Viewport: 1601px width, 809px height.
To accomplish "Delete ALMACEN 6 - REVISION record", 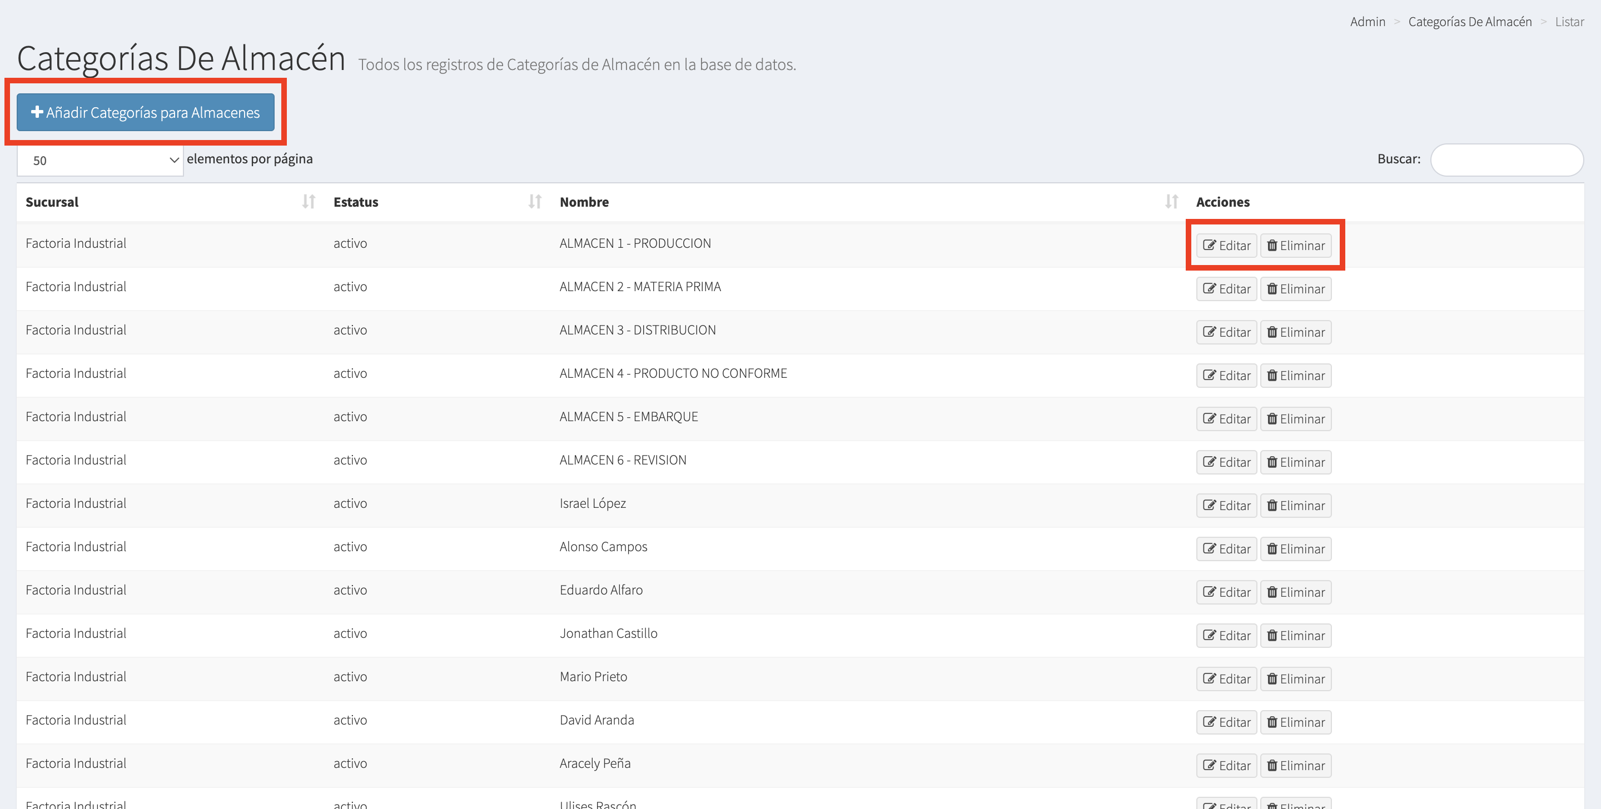I will pyautogui.click(x=1295, y=462).
